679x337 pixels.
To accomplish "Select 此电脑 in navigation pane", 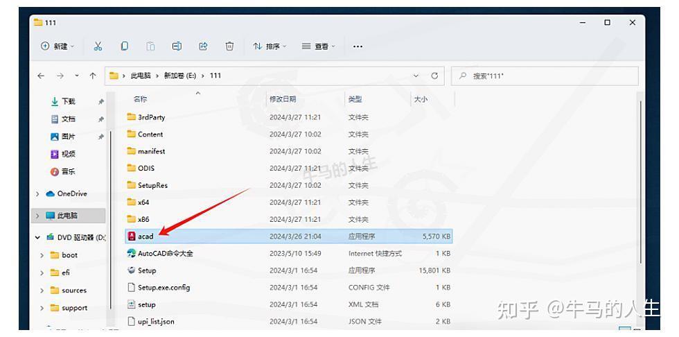I will point(68,216).
